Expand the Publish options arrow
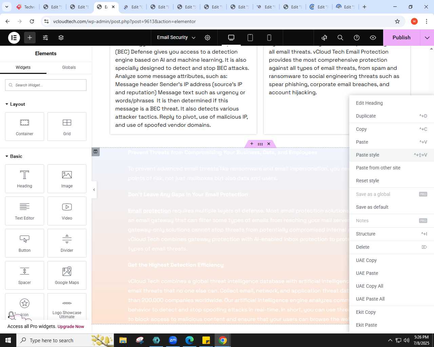 (427, 38)
